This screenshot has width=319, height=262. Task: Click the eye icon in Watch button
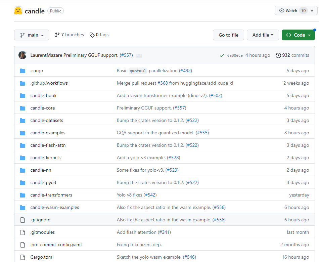[282, 11]
